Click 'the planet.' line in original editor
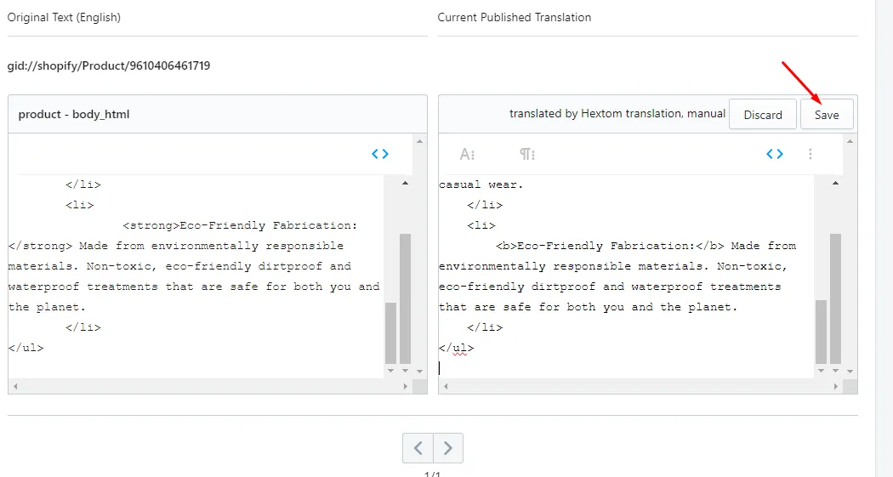Screen dimensions: 893x477 [x=48, y=308]
